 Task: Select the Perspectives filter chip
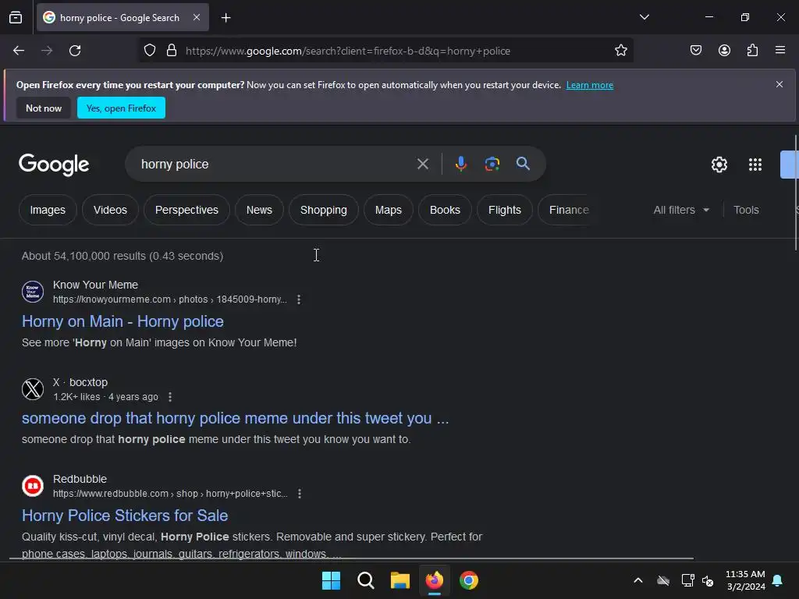pyautogui.click(x=186, y=210)
